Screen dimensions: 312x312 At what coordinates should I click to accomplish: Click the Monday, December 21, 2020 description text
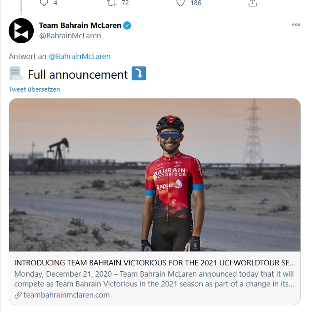coord(154,279)
